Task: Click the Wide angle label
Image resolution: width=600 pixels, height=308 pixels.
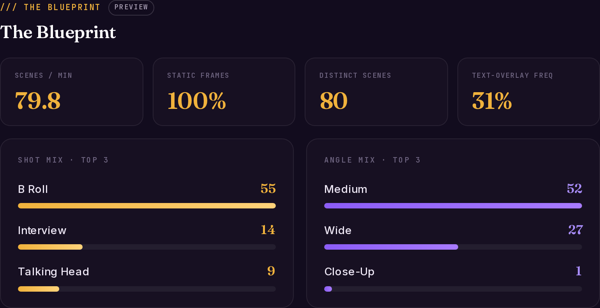Action: coord(338,231)
